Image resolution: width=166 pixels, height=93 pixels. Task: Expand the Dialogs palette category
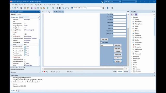[x=132, y=67]
